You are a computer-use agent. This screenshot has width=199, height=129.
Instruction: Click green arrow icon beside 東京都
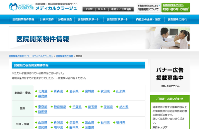[36, 107]
